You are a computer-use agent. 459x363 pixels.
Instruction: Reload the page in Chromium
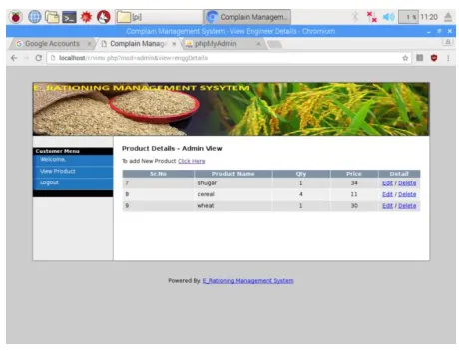pyautogui.click(x=39, y=58)
